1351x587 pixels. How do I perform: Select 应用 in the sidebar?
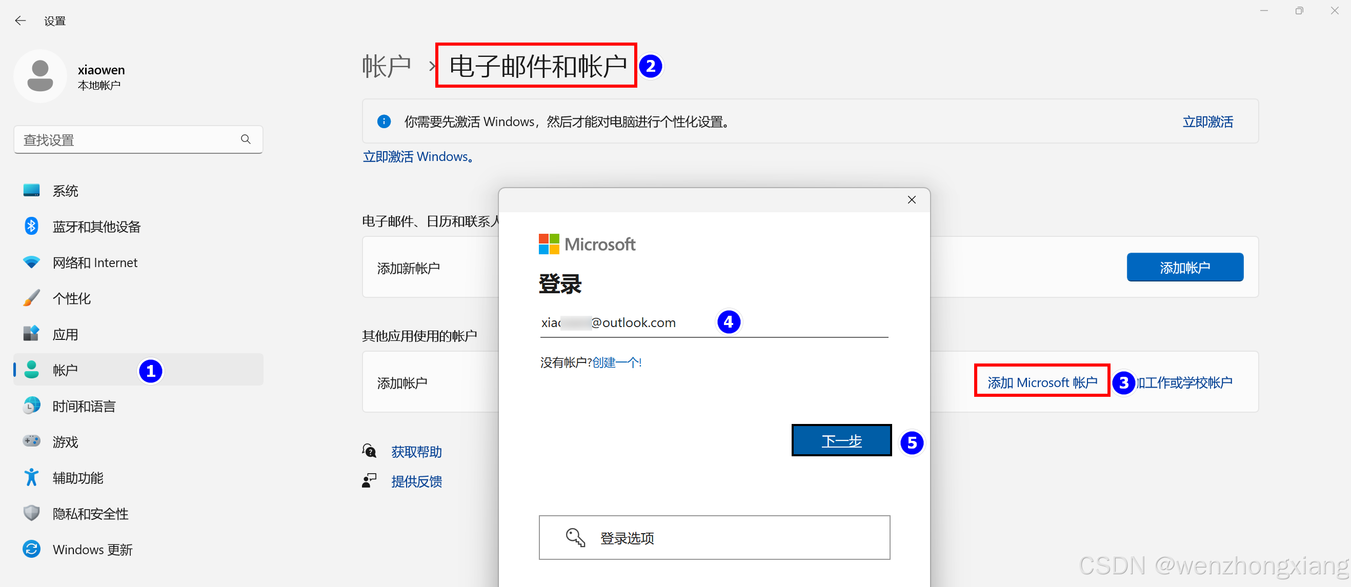pos(65,334)
